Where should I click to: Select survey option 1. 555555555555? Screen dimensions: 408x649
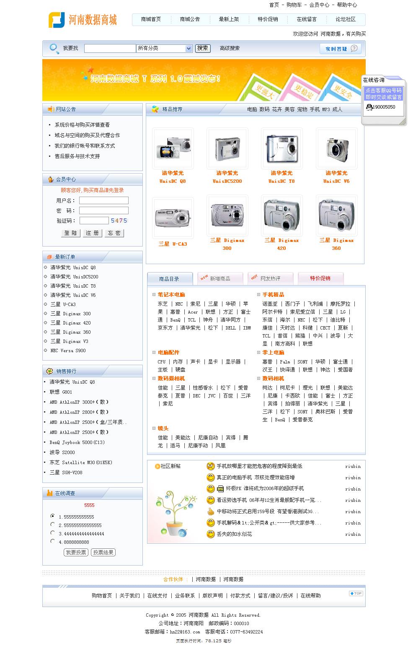(52, 516)
